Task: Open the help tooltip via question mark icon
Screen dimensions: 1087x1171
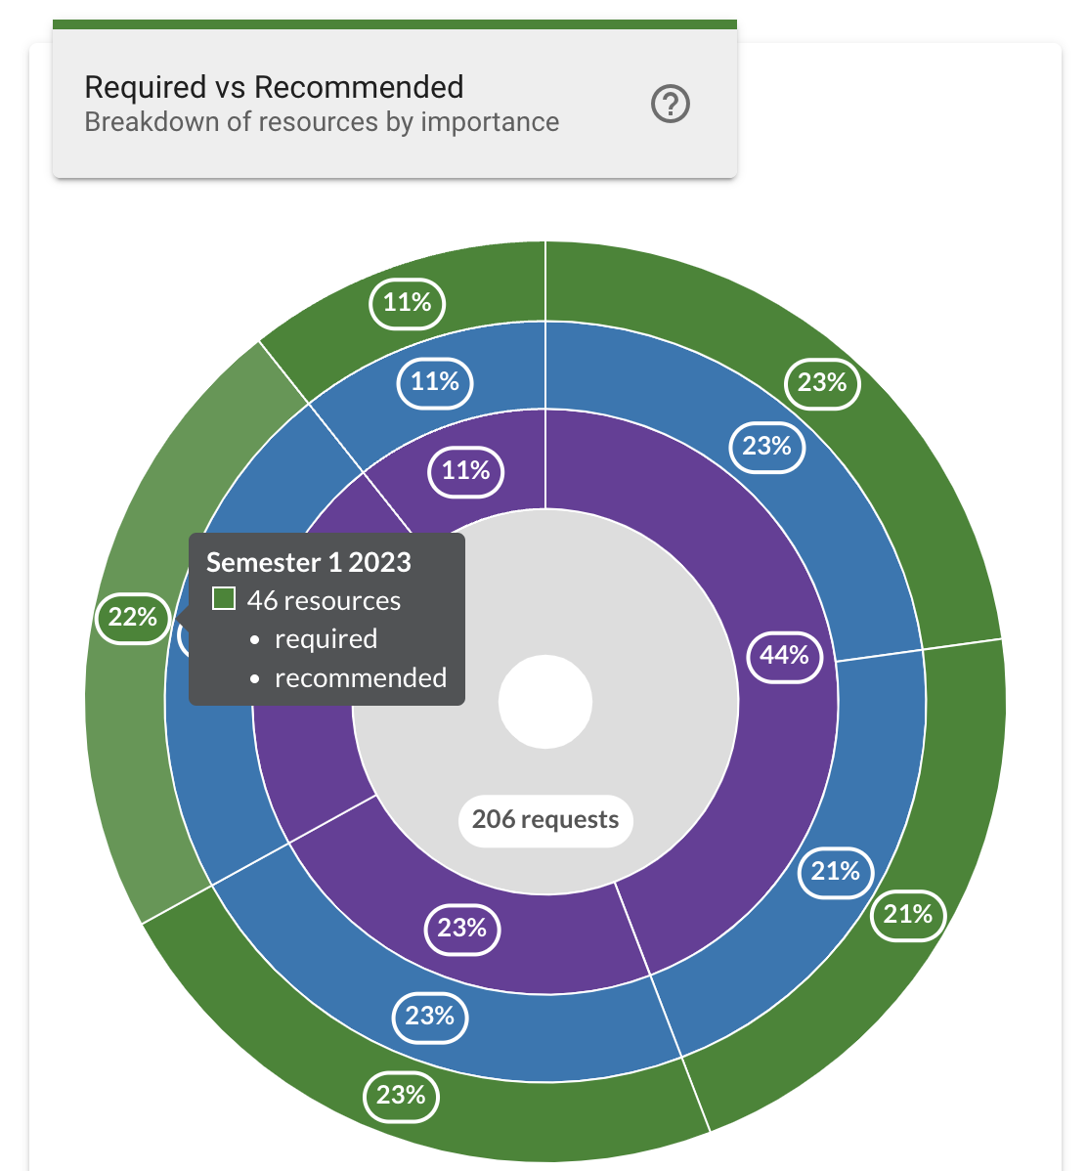Action: (671, 103)
